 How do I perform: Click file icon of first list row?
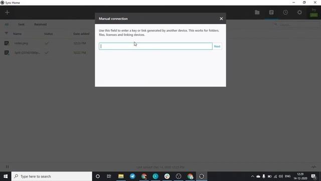click(x=7, y=43)
